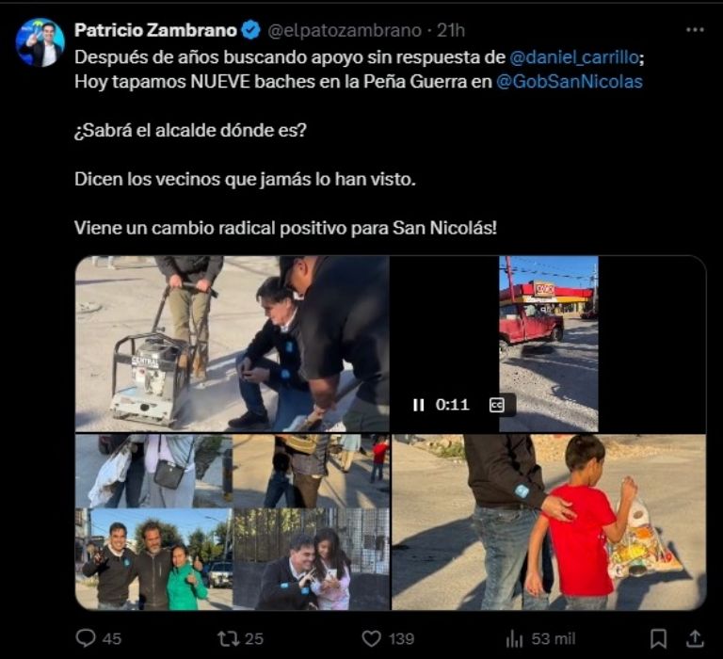The image size is (723, 659).
Task: Pause the playing video
Action: point(418,405)
